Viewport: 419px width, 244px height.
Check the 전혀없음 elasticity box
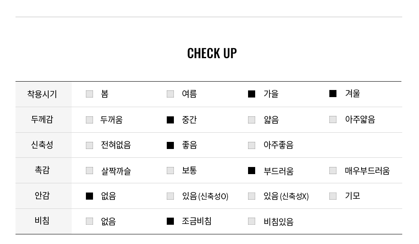point(89,146)
